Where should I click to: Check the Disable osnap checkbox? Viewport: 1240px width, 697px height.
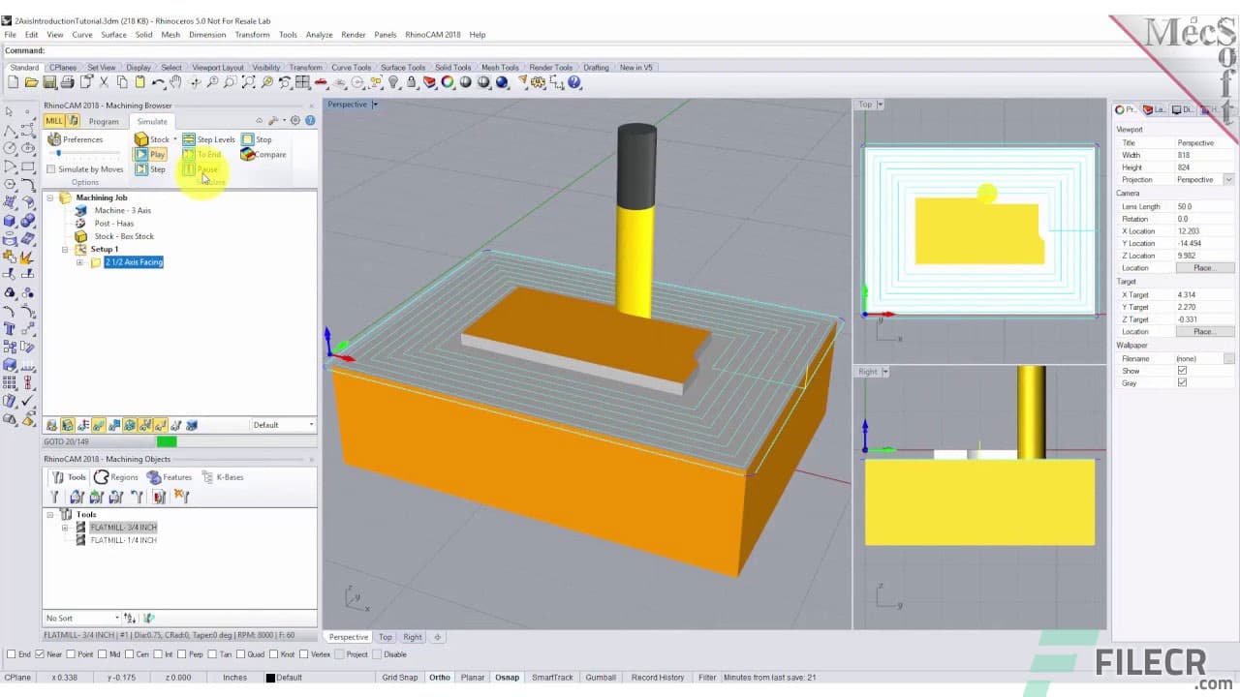(378, 654)
